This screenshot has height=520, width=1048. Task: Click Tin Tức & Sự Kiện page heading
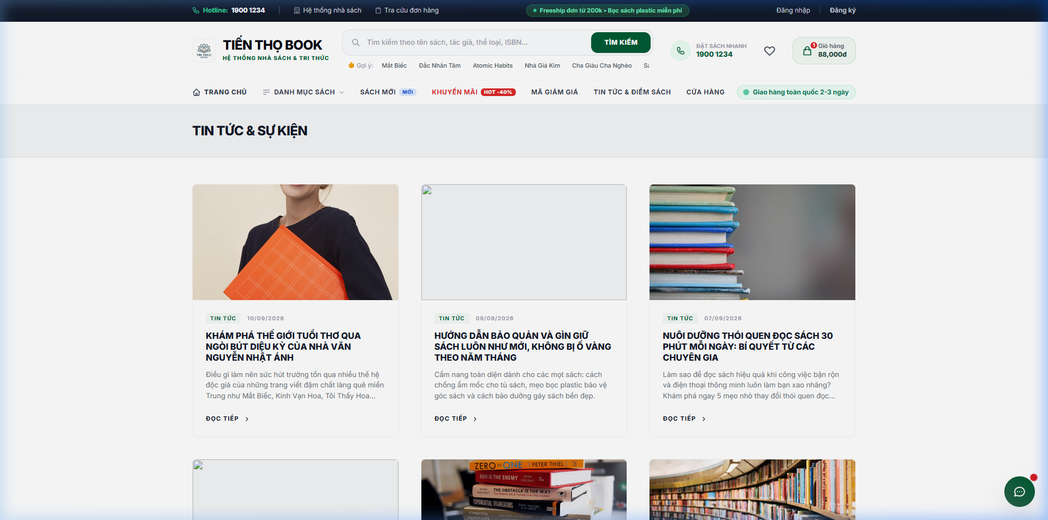(x=250, y=131)
